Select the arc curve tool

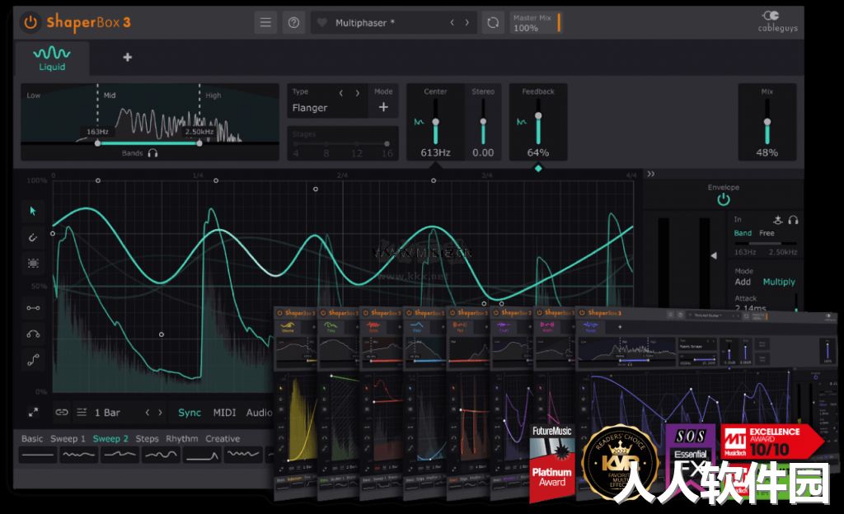33,334
